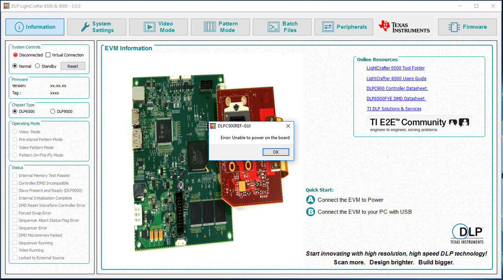This screenshot has width=503, height=280.
Task: Toggle Sequencer Error checkbox
Action: (x=15, y=228)
